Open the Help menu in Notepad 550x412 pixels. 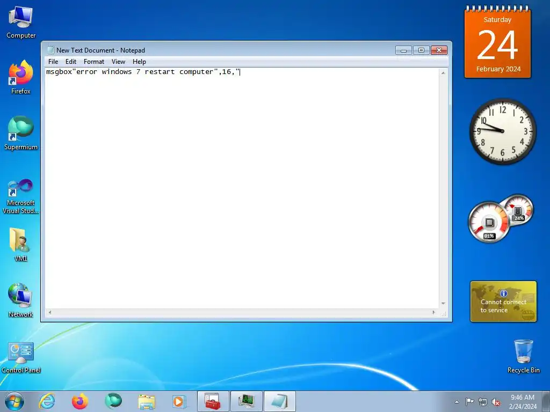pos(139,62)
